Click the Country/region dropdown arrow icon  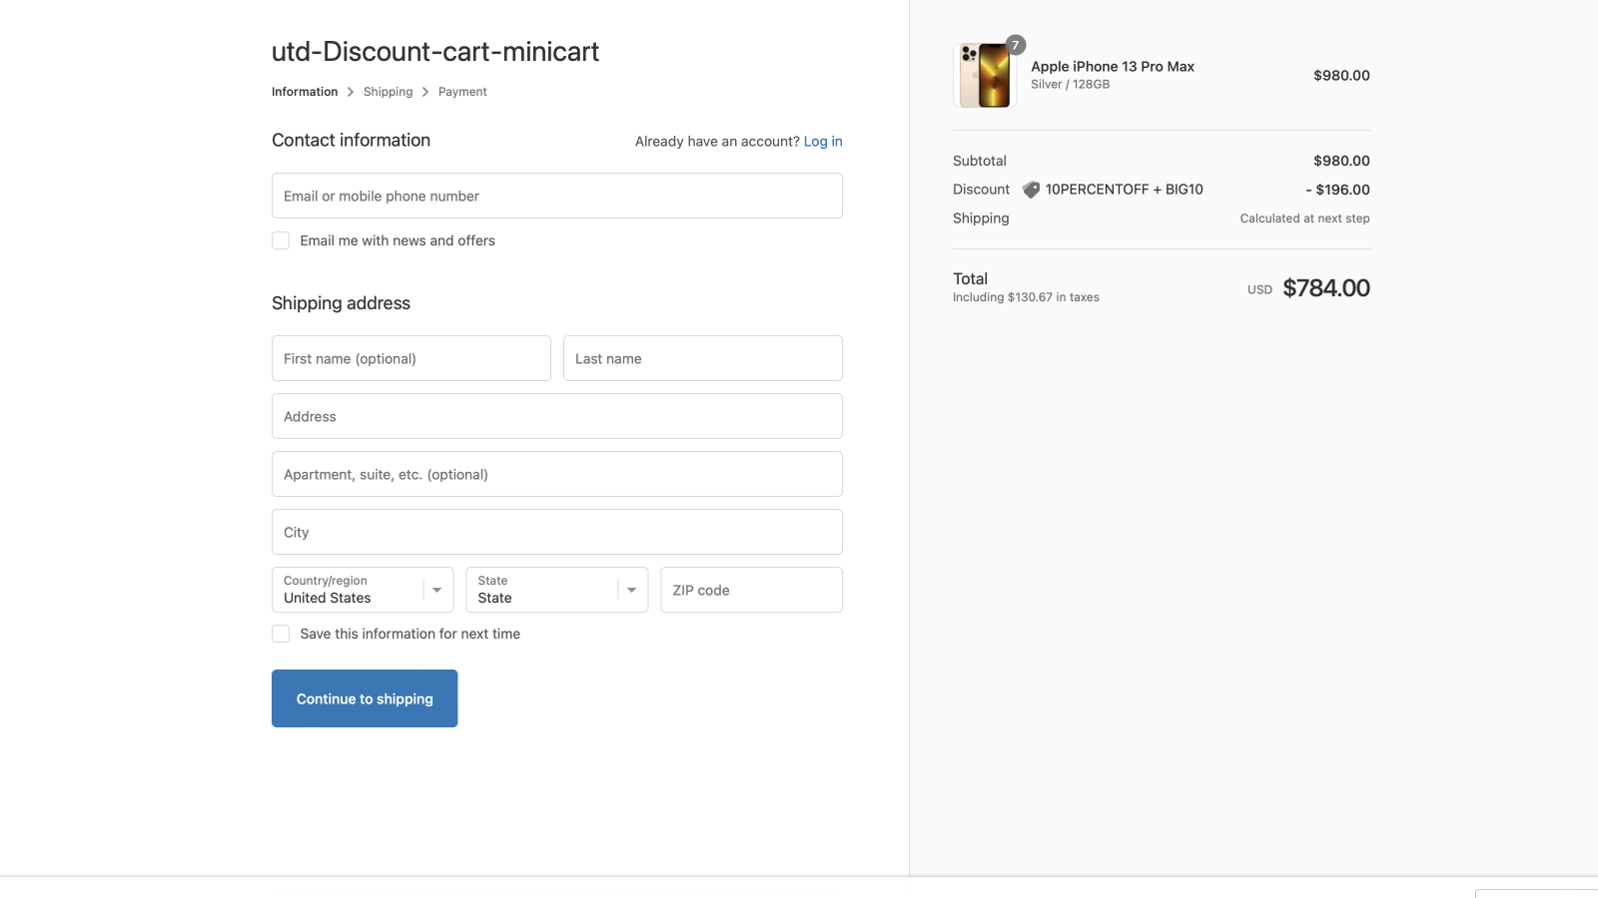tap(436, 590)
